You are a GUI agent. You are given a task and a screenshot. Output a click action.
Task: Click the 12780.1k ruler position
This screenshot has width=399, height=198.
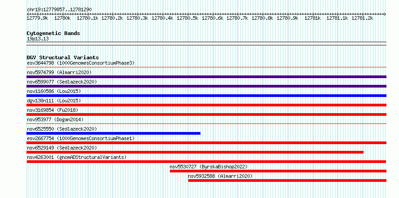click(x=87, y=18)
